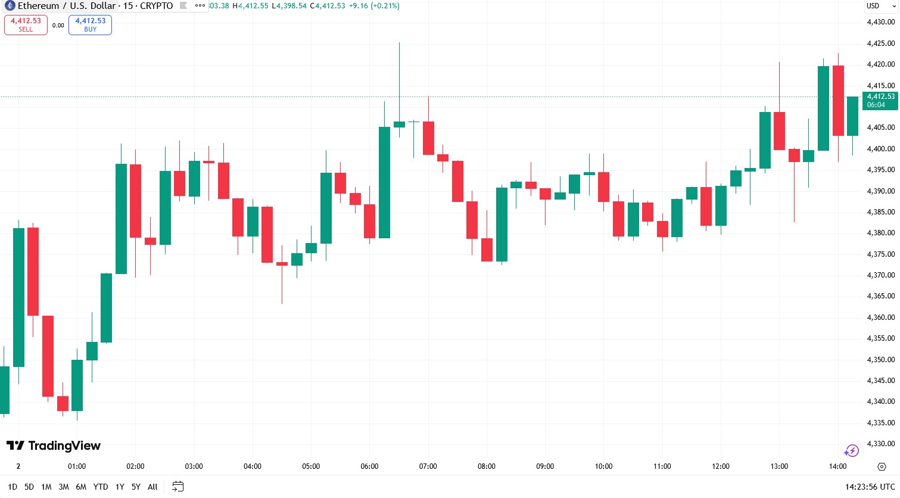Open the go-to-date calendar icon
Image resolution: width=900 pixels, height=498 pixels.
[177, 487]
